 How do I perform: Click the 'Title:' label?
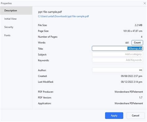tap(41, 49)
